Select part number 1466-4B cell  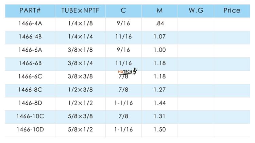[30, 37]
